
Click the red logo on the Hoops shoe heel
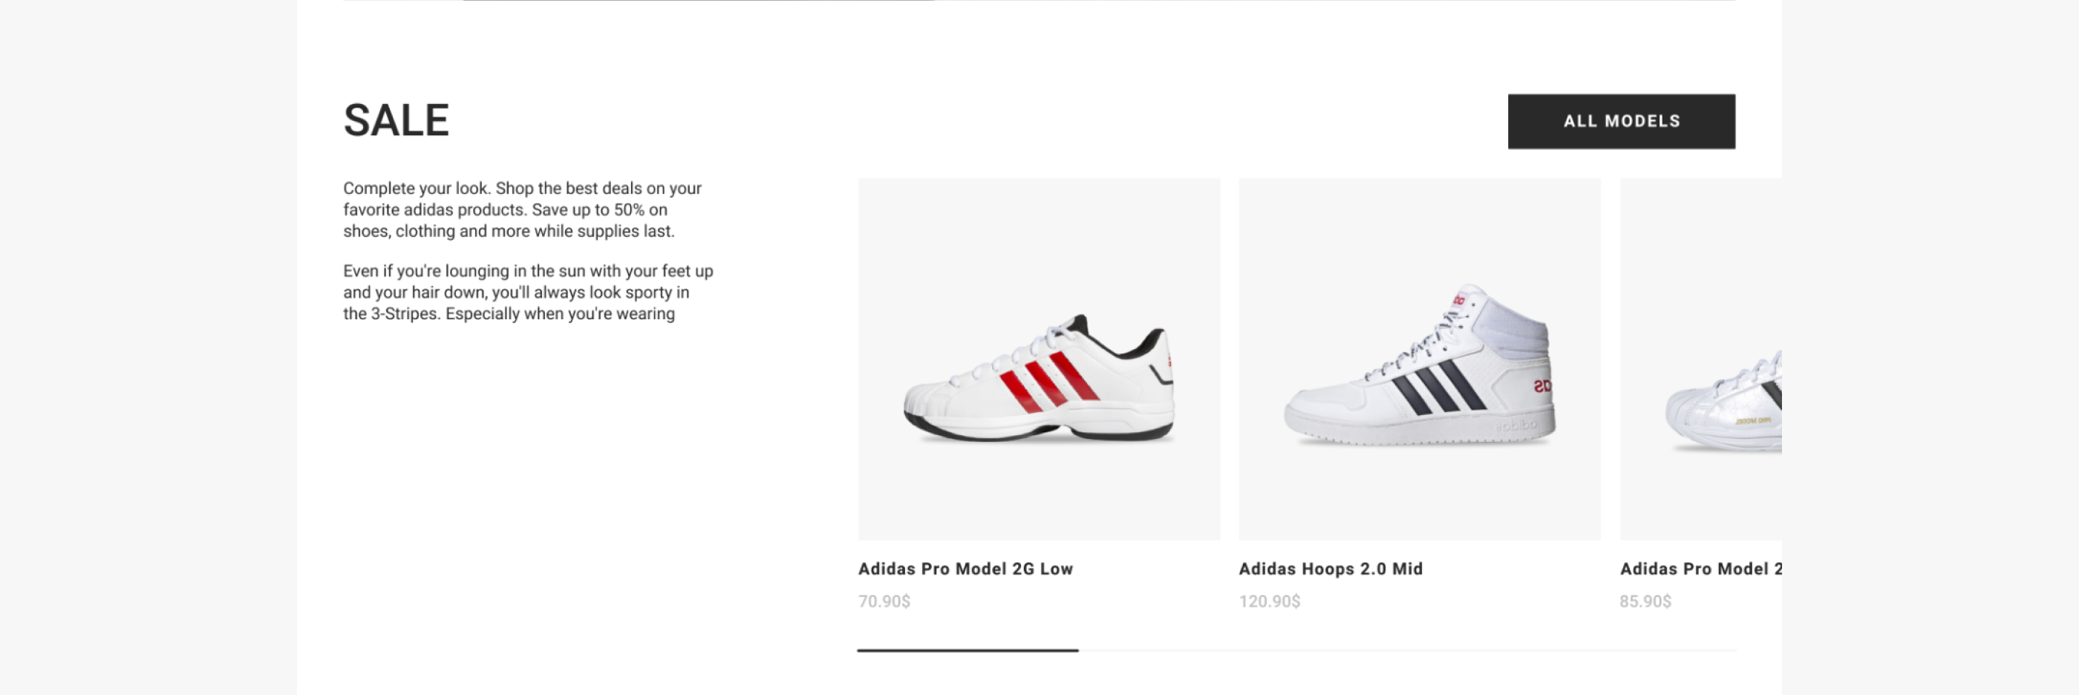(x=1541, y=387)
